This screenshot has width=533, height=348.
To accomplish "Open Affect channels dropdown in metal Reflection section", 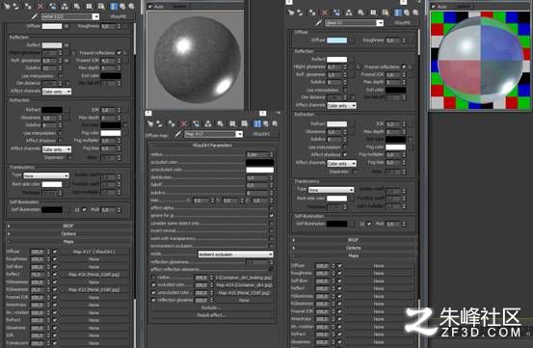I will 57,92.
